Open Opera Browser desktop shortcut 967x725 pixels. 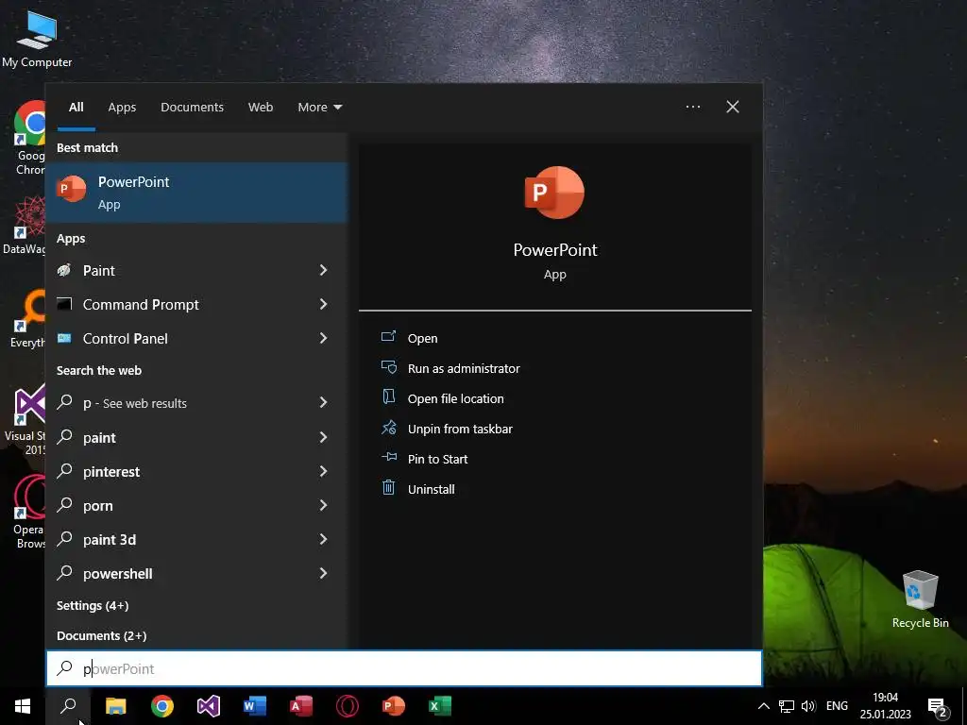[x=27, y=512]
